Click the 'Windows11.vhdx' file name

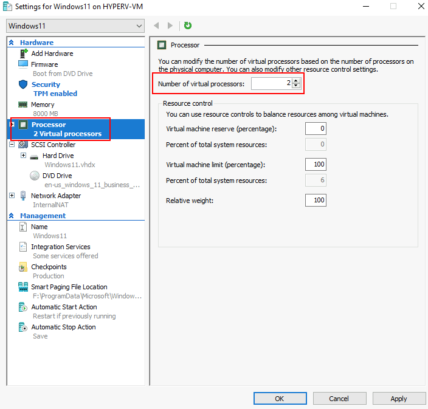[70, 165]
